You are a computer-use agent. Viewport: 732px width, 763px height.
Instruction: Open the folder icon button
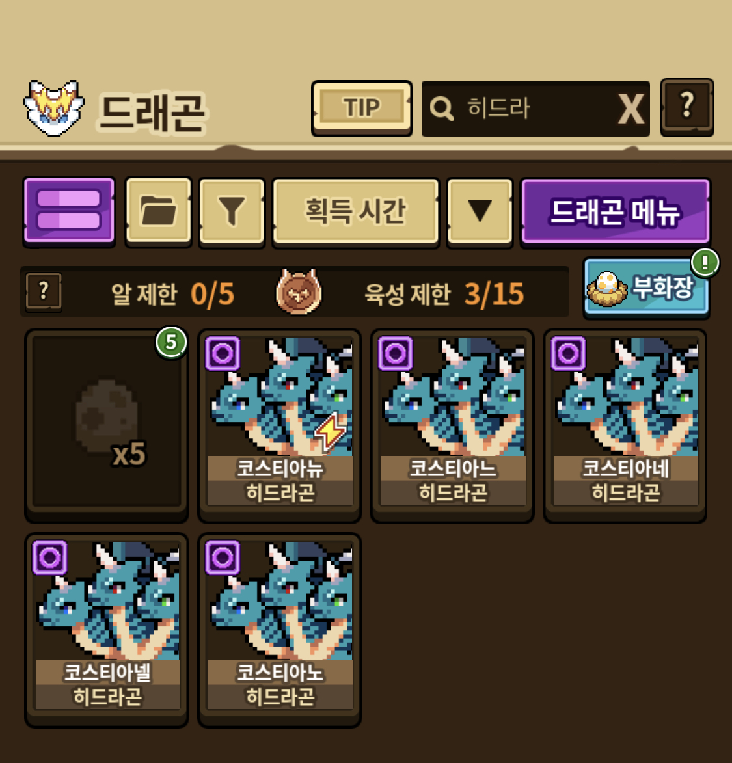tap(158, 211)
